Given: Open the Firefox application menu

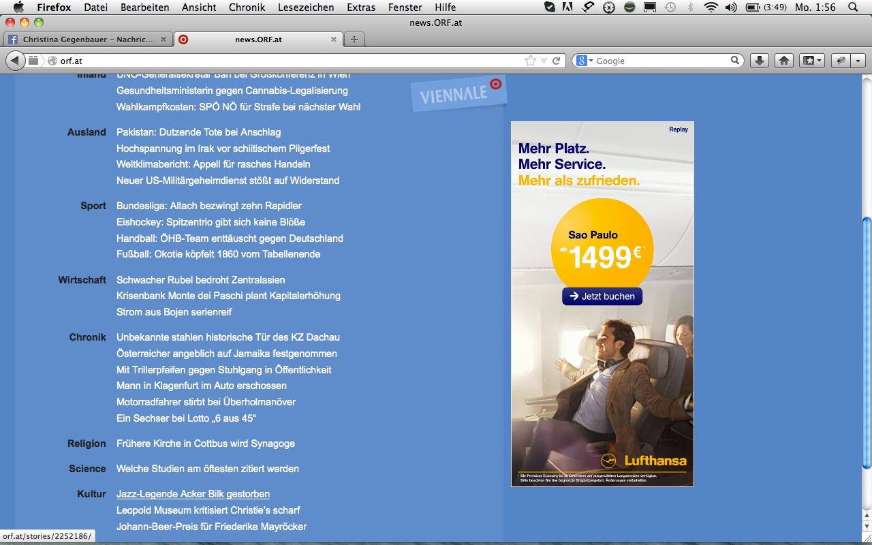Looking at the screenshot, I should [54, 7].
